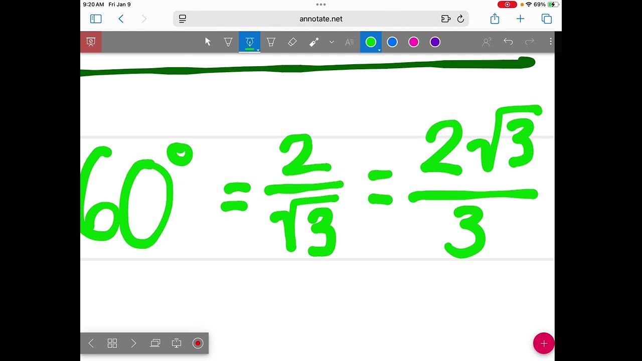Open the three-dot more options menu
This screenshot has width=642, height=361.
[550, 42]
